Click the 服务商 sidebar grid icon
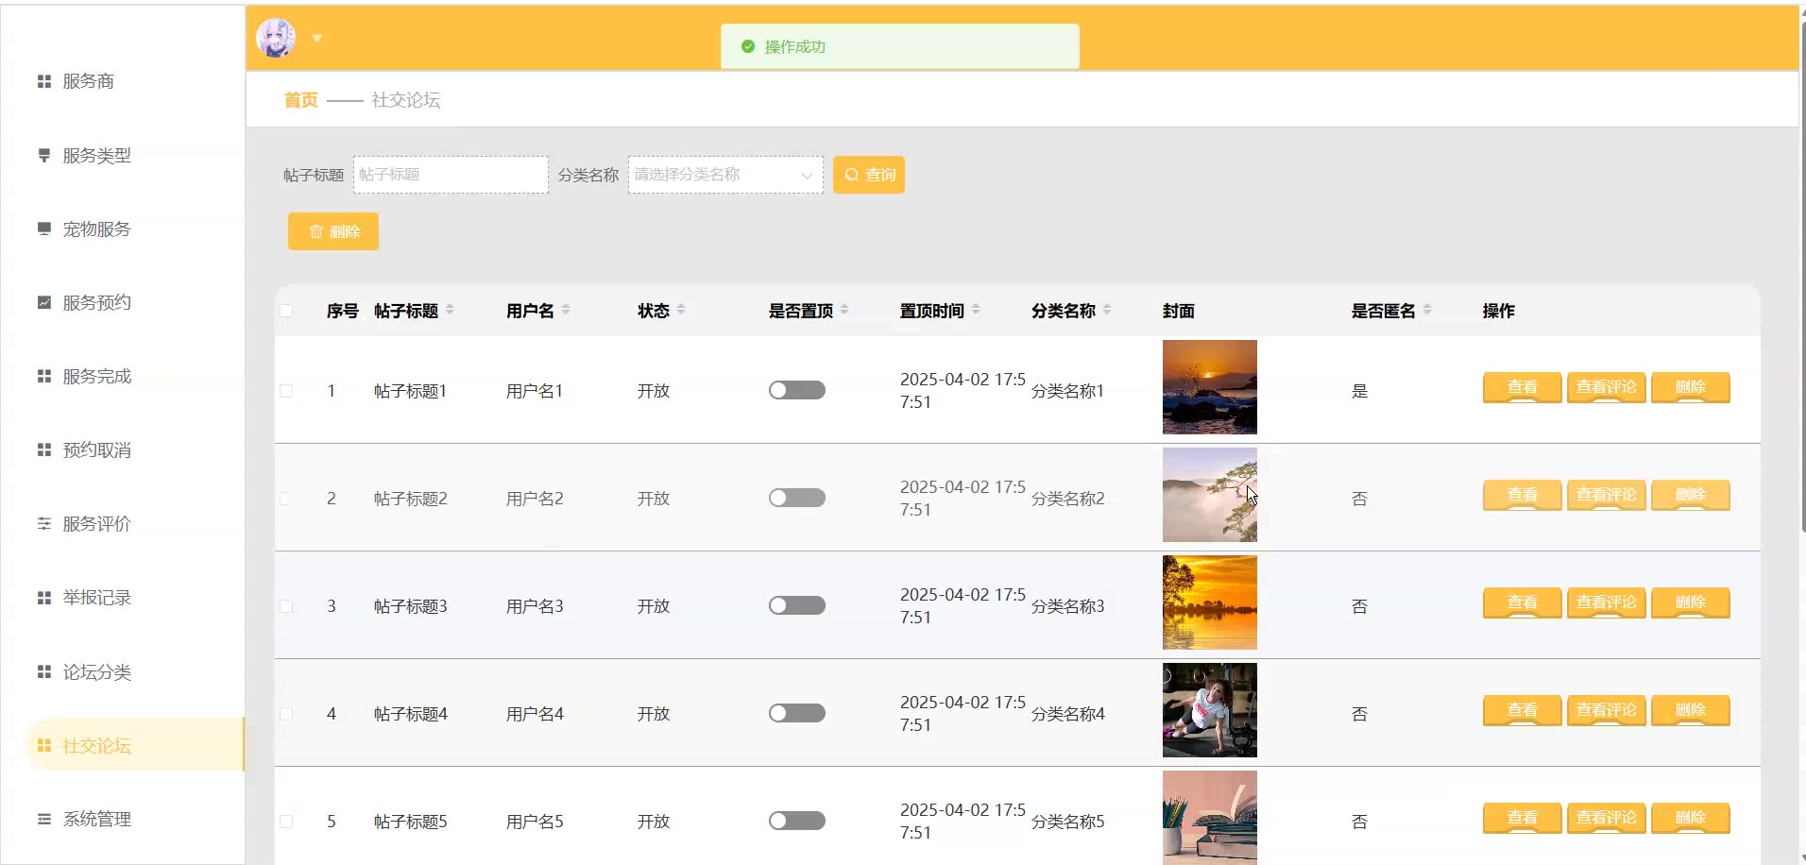The image size is (1806, 865). [x=43, y=82]
